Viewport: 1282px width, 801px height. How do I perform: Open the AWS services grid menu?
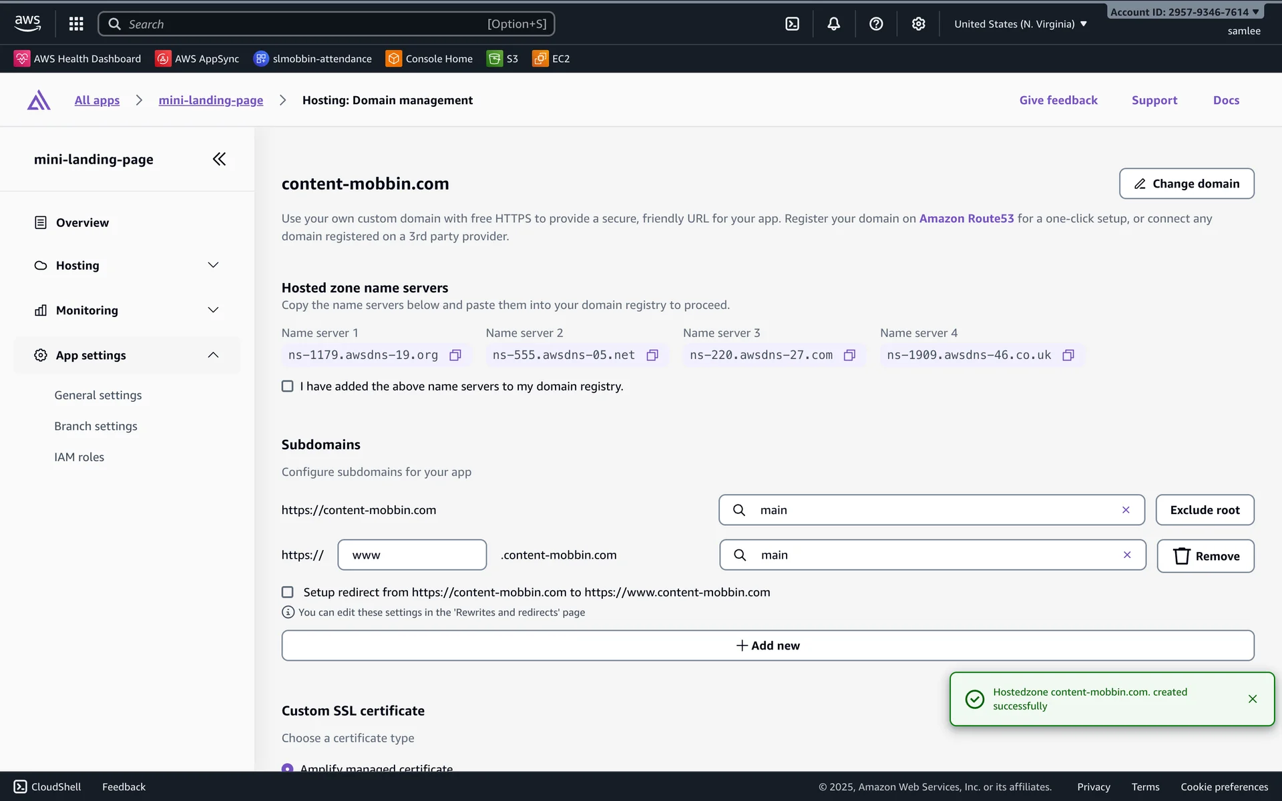pos(76,24)
